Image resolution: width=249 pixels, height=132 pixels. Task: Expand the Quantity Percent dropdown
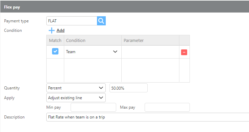(x=76, y=88)
